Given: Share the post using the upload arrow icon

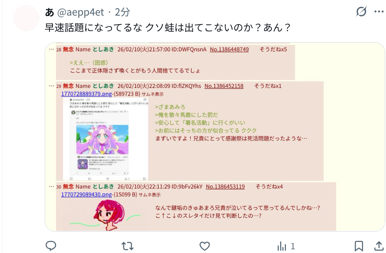Looking at the screenshot, I should pyautogui.click(x=379, y=246).
